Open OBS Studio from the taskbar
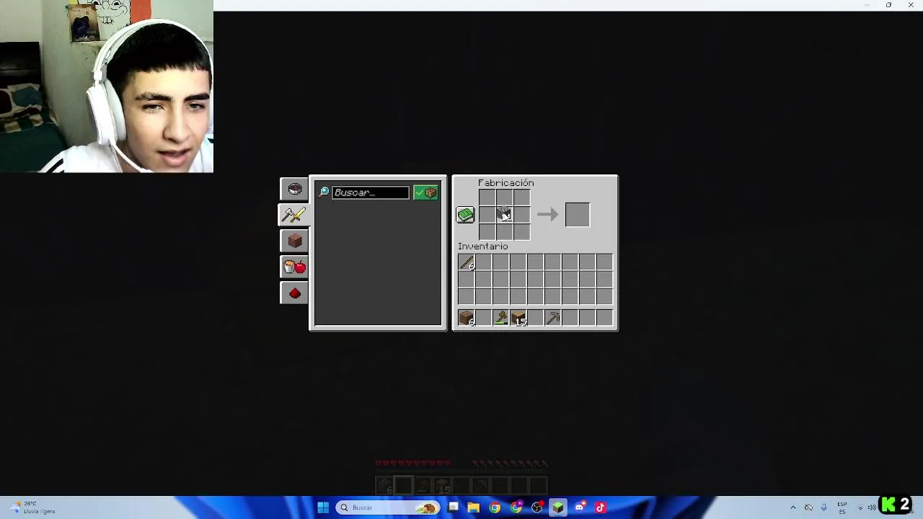923x519 pixels. tap(537, 507)
